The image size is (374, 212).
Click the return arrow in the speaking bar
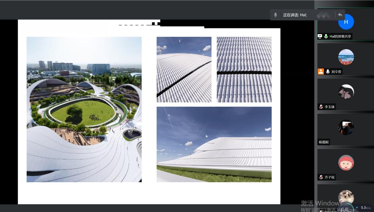click(340, 15)
